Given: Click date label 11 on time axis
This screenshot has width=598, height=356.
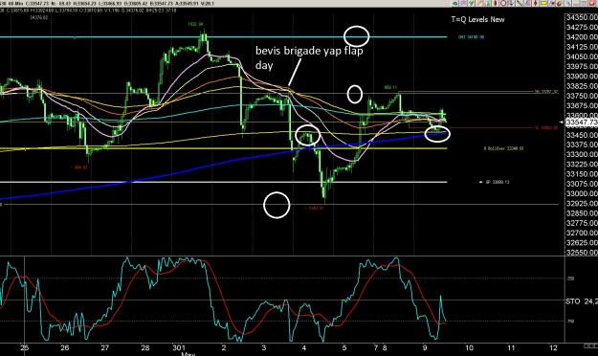Looking at the screenshot, I should 512,347.
